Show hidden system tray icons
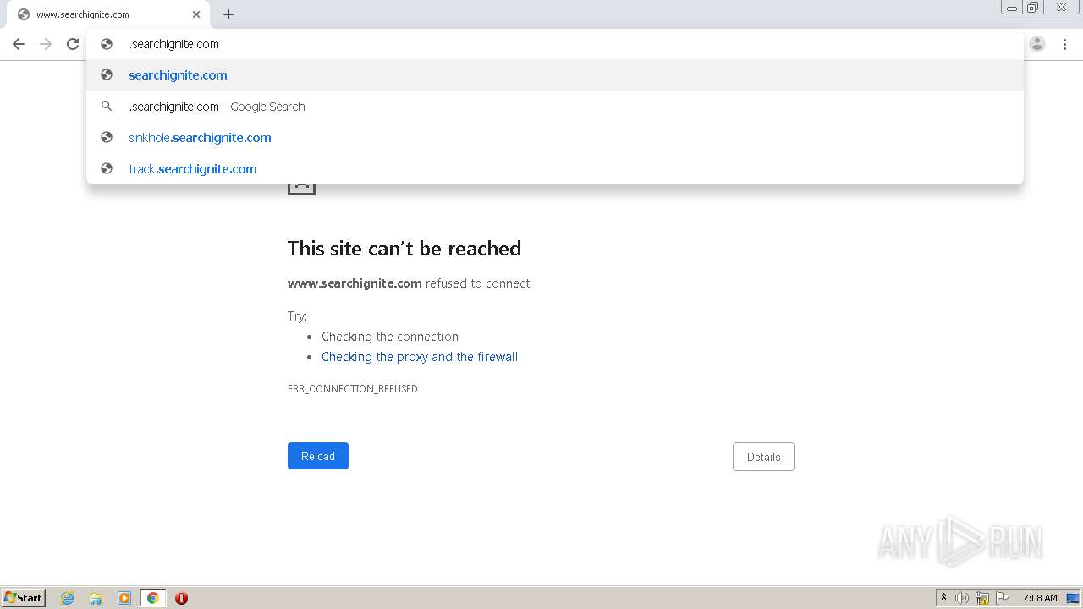Viewport: 1083px width, 609px height. (x=943, y=598)
